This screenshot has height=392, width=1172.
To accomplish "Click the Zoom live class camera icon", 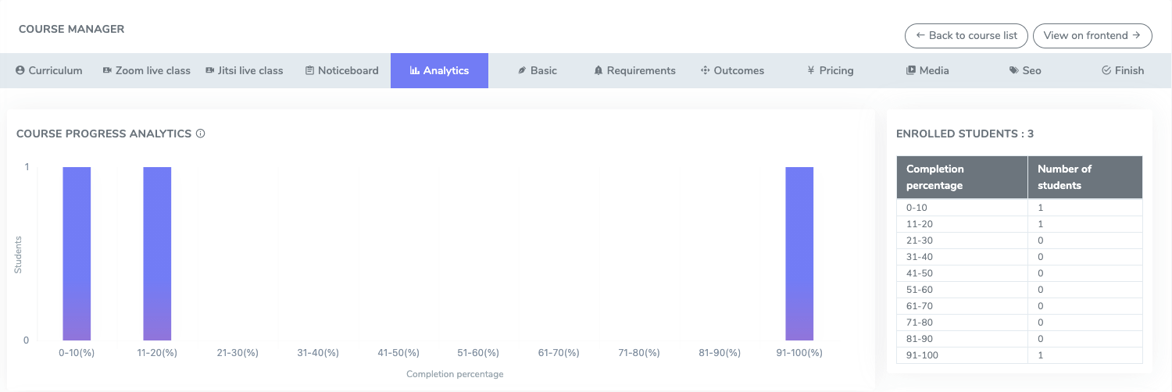I will (x=107, y=70).
